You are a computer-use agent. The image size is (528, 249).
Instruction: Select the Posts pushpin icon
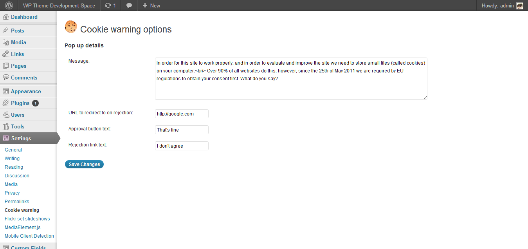(x=6, y=31)
